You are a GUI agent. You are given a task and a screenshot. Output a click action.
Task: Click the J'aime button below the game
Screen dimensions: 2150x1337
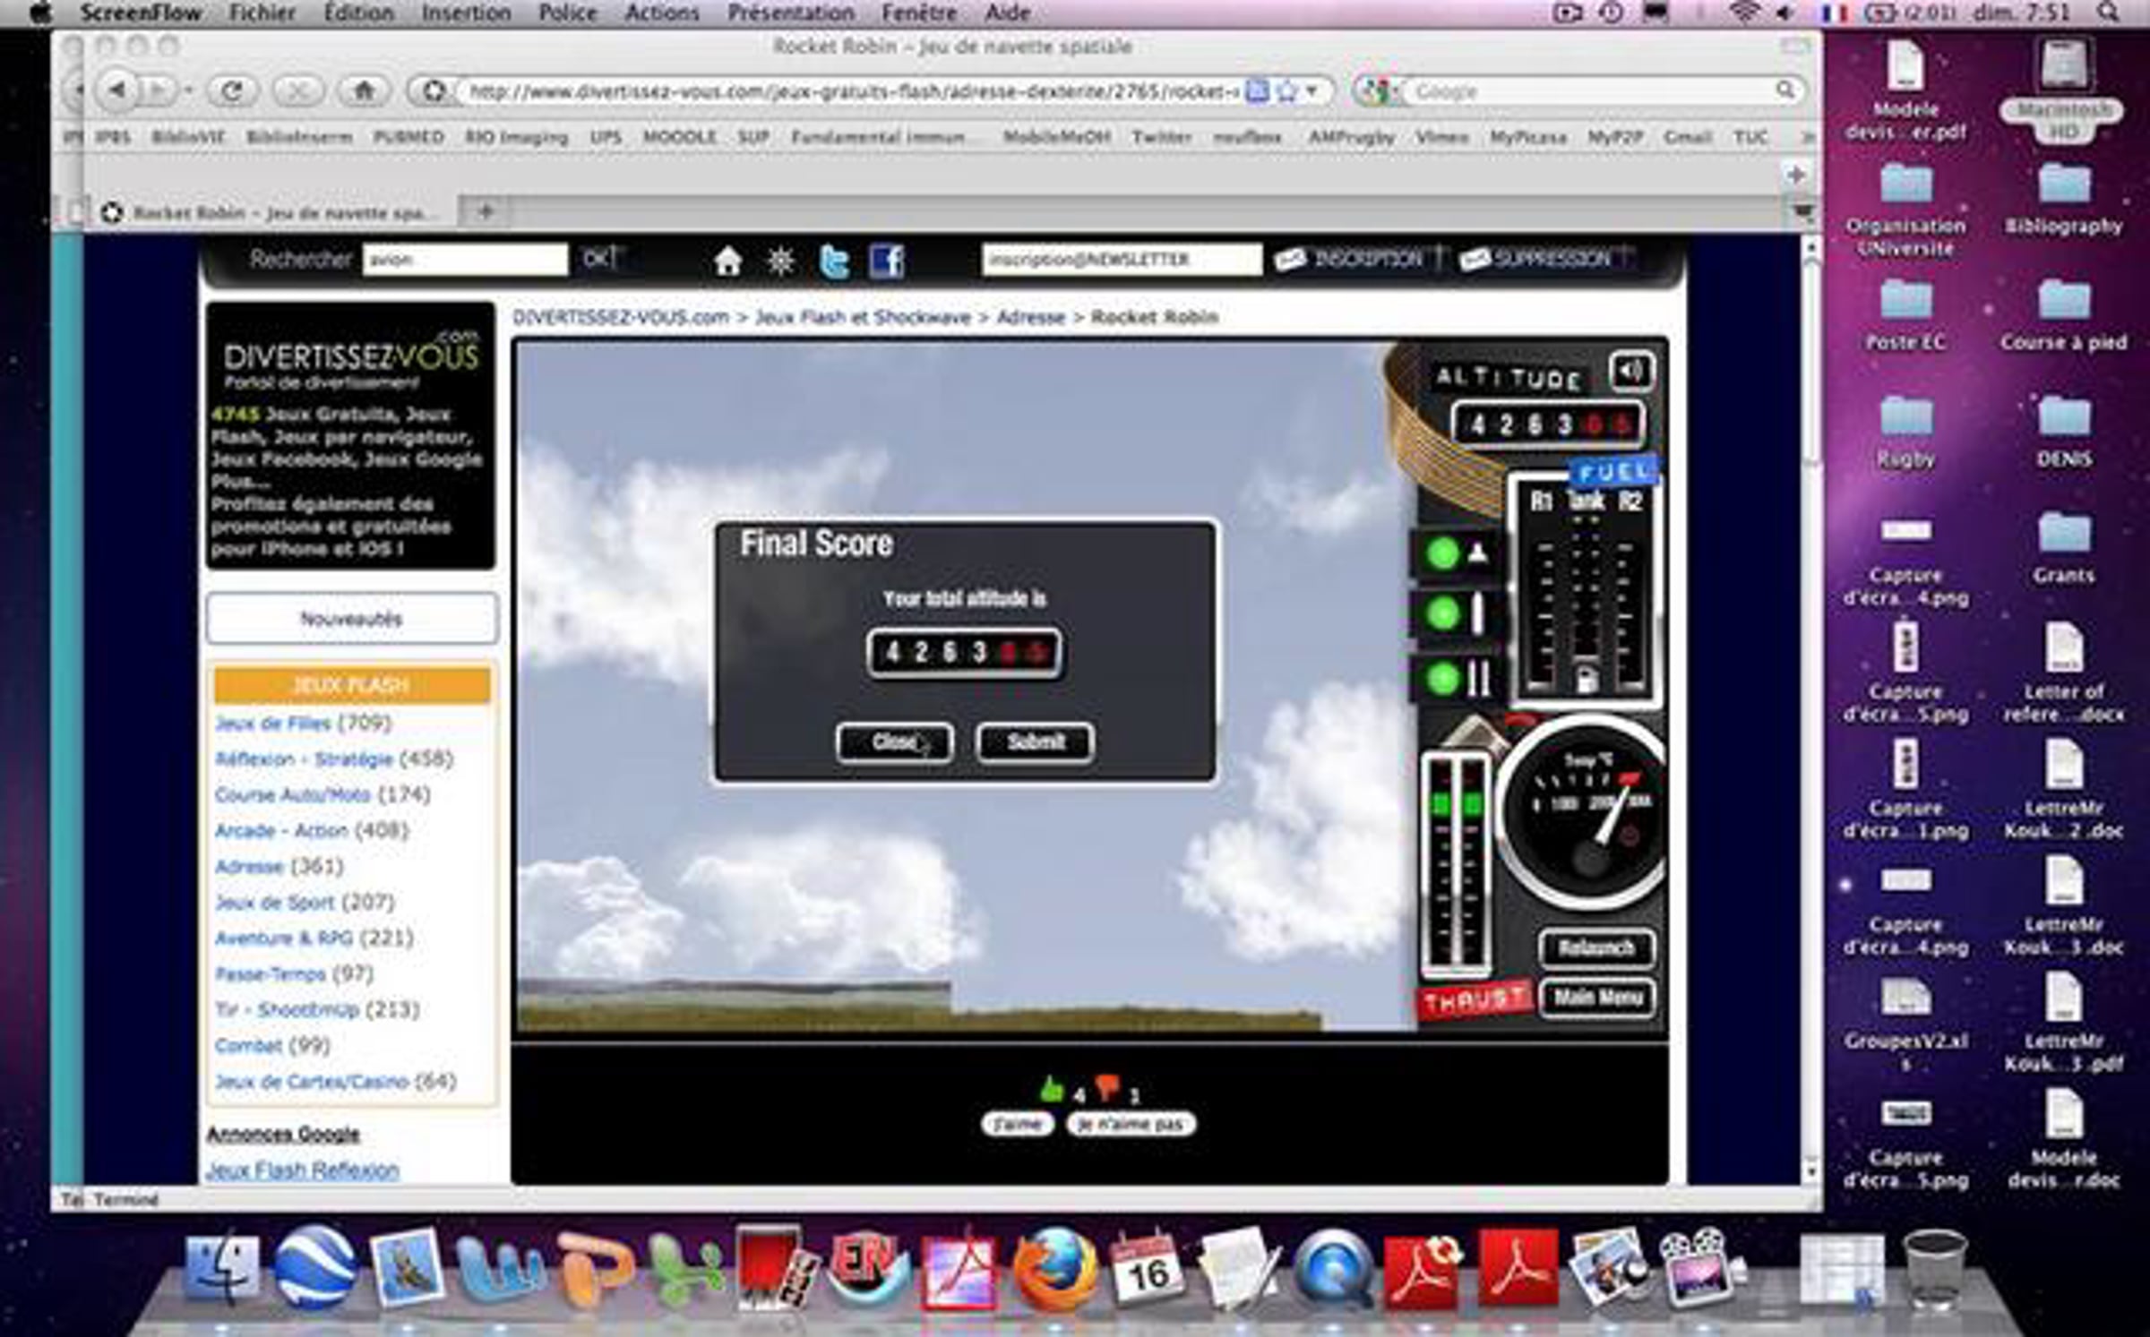click(1017, 1124)
